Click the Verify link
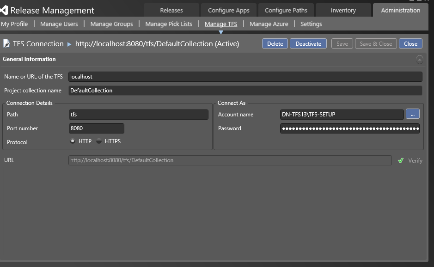Viewport: 434px width, 267px height. point(415,161)
